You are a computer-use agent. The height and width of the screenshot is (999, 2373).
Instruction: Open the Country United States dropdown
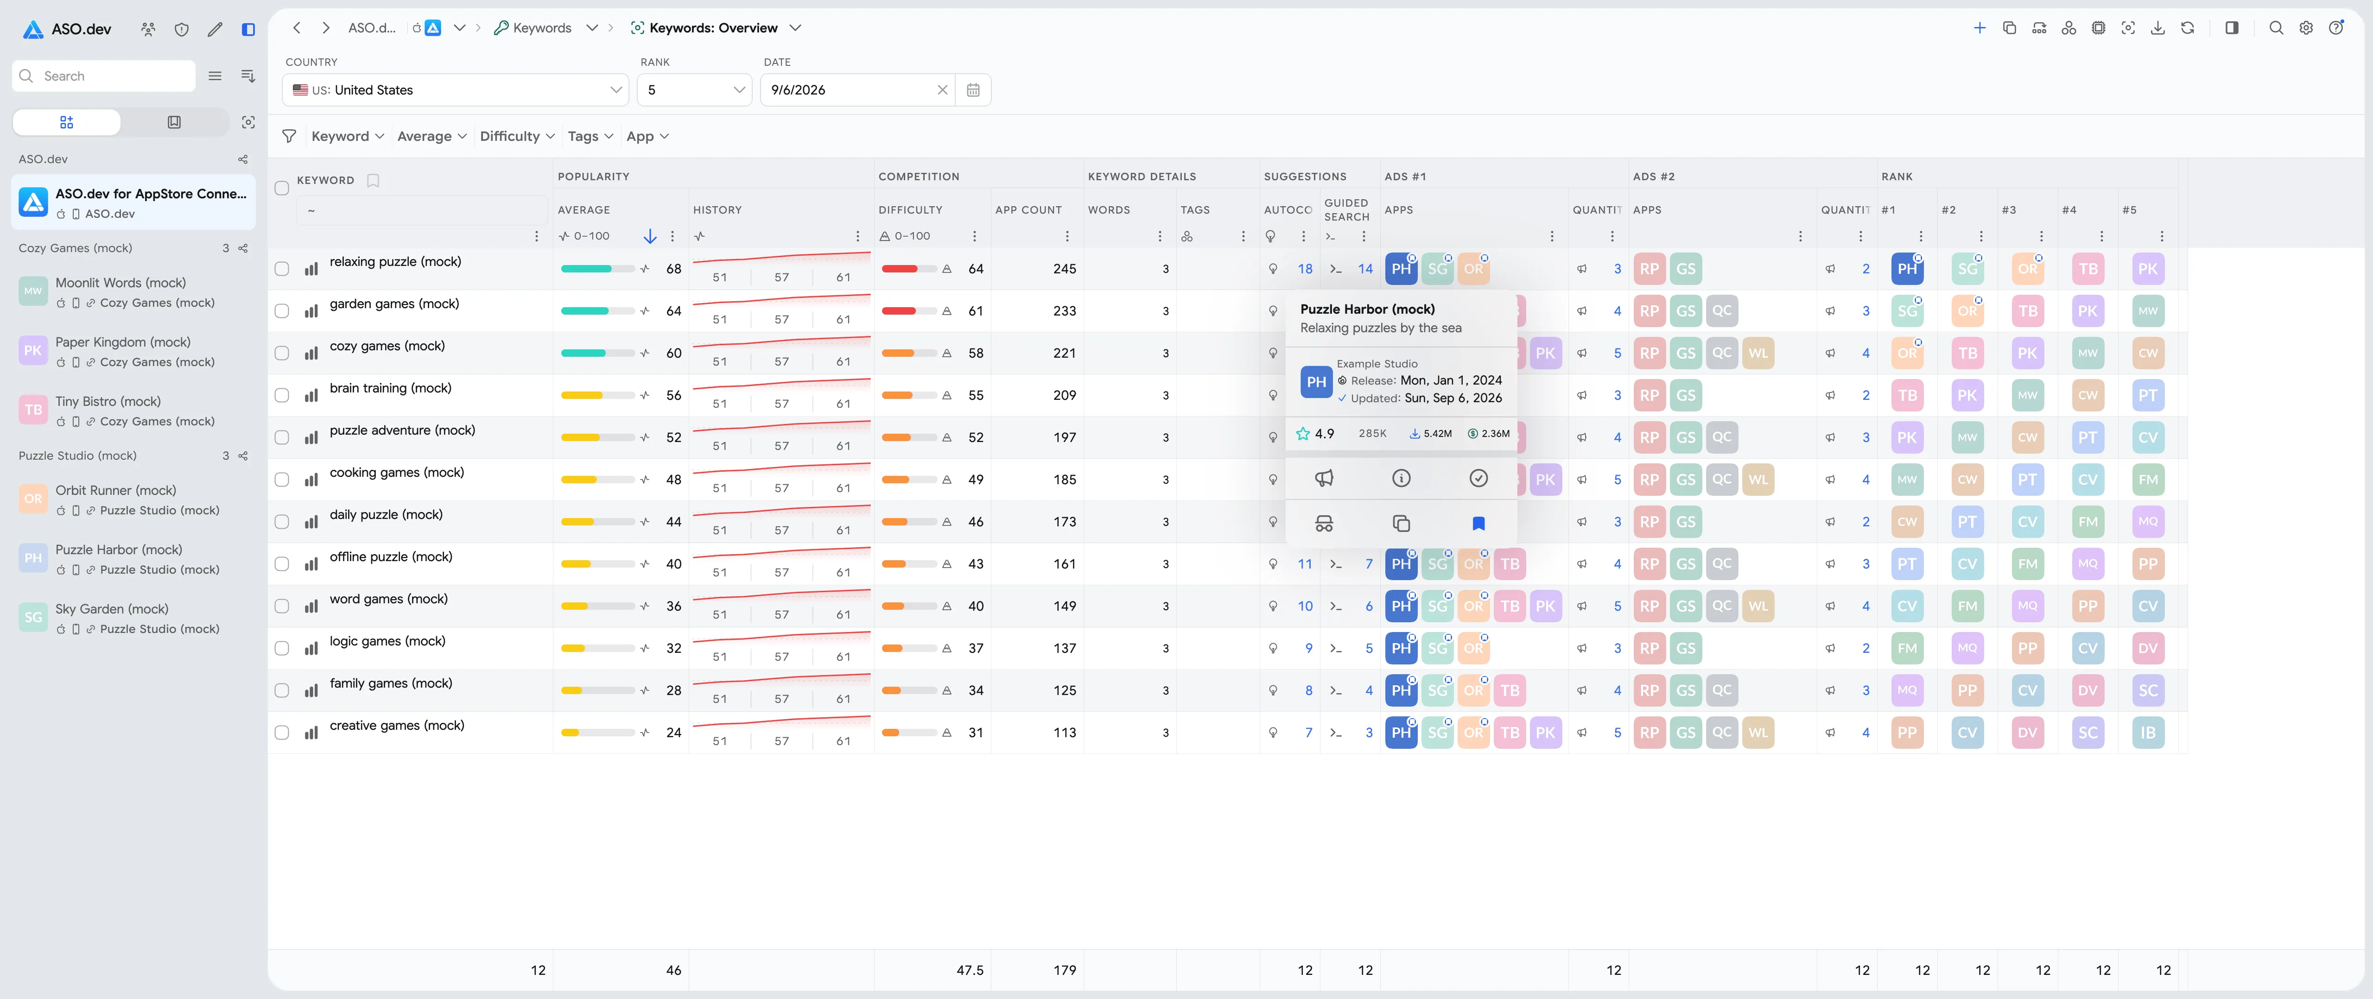(456, 90)
